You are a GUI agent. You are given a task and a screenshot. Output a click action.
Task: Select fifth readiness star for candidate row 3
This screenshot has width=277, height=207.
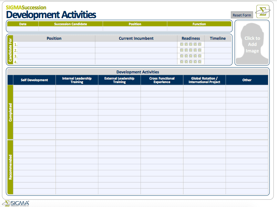tap(200, 56)
